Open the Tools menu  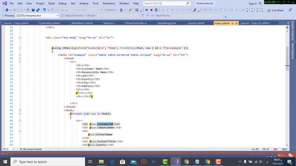pos(96,3)
